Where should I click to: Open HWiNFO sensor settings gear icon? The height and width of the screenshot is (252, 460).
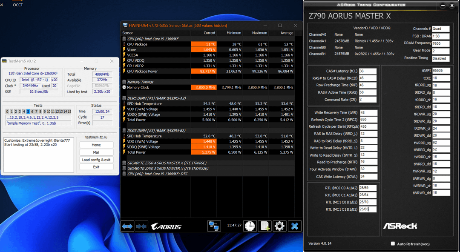pos(279,226)
